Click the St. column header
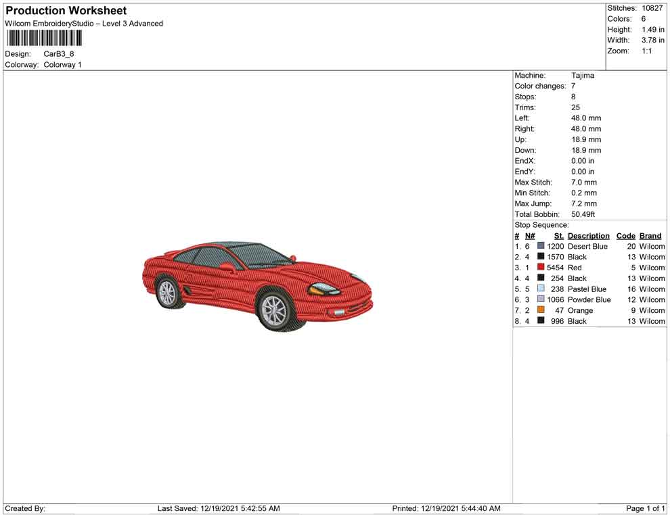The width and height of the screenshot is (670, 515). pos(558,236)
